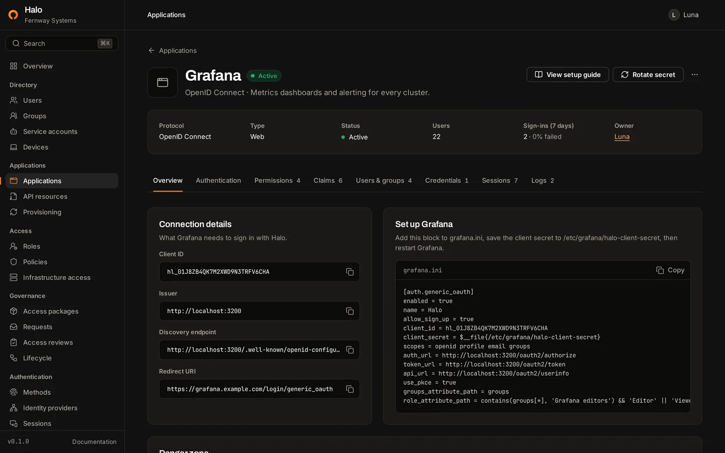Copy the Redirect URI
The width and height of the screenshot is (725, 453).
pyautogui.click(x=350, y=389)
